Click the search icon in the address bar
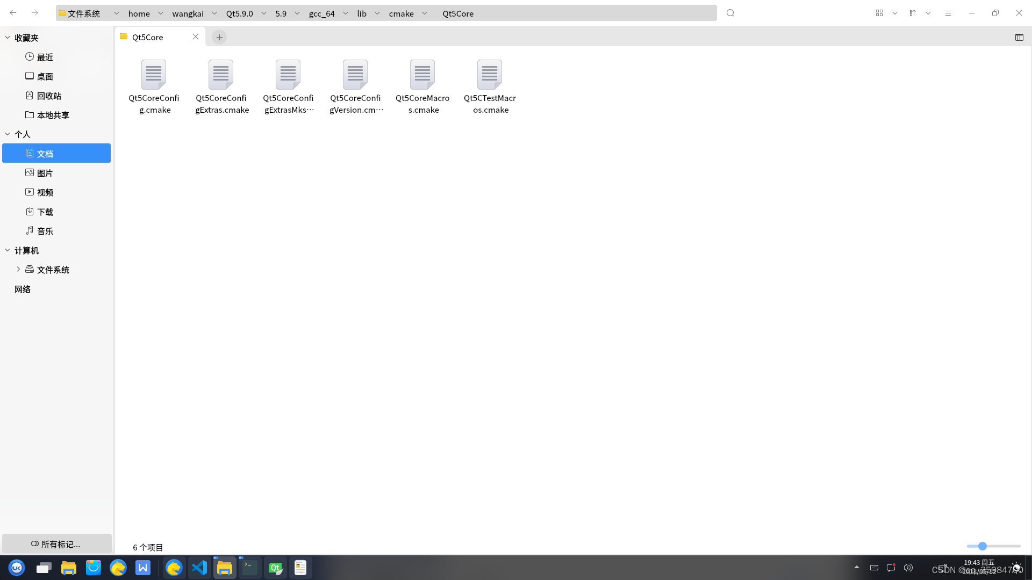The width and height of the screenshot is (1032, 580). coord(730,12)
